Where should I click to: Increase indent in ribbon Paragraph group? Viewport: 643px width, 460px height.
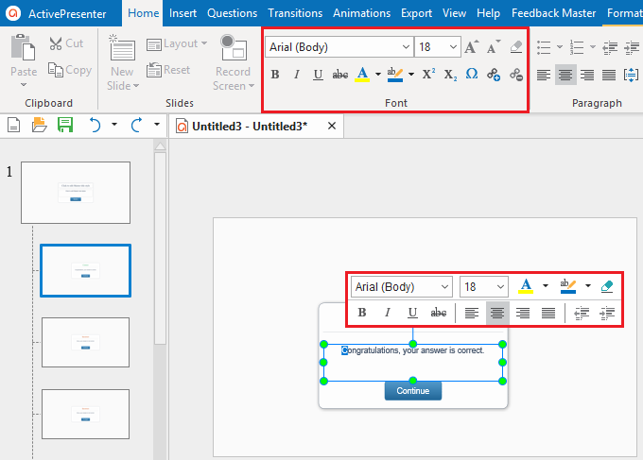[632, 47]
